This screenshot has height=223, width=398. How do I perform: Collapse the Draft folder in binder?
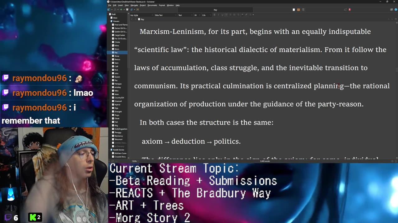point(108,14)
